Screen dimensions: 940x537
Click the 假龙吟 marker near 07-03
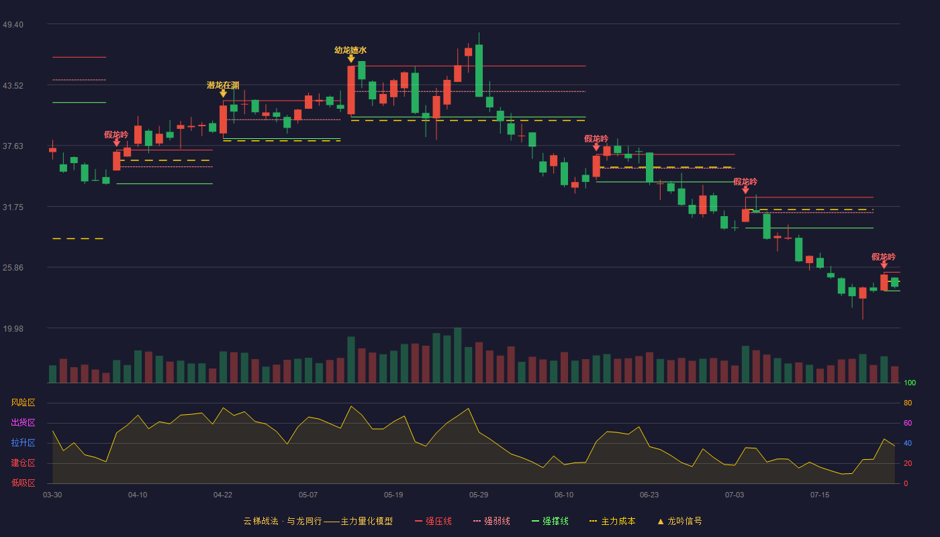(745, 190)
